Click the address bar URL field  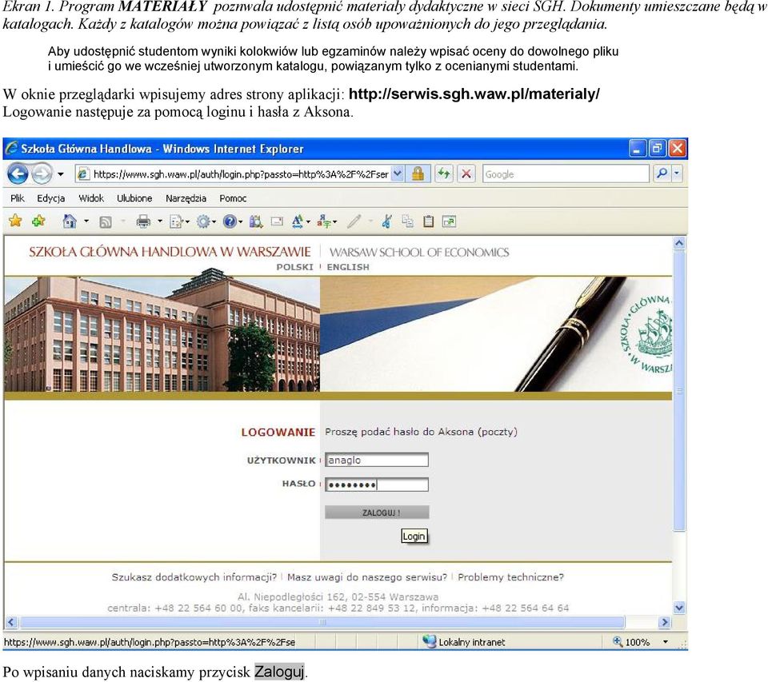(241, 174)
